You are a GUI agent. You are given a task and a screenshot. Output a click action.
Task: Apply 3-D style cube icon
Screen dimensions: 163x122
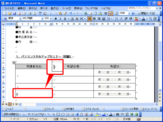point(136,114)
